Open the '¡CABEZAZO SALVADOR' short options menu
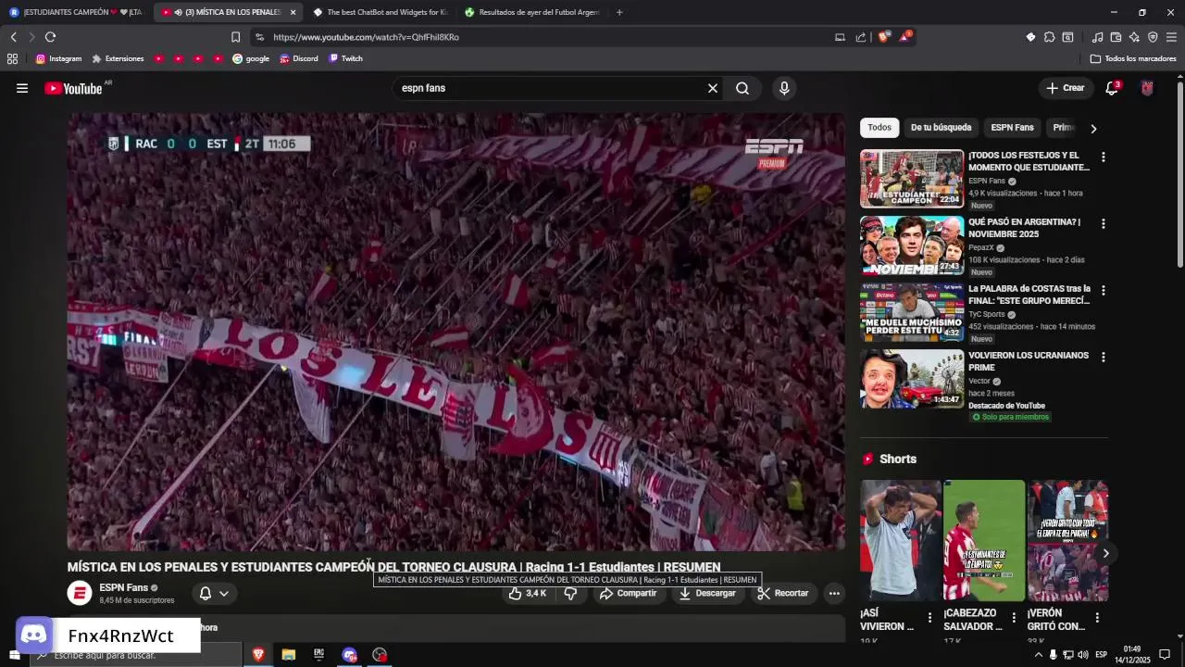The image size is (1185, 667). [1014, 617]
